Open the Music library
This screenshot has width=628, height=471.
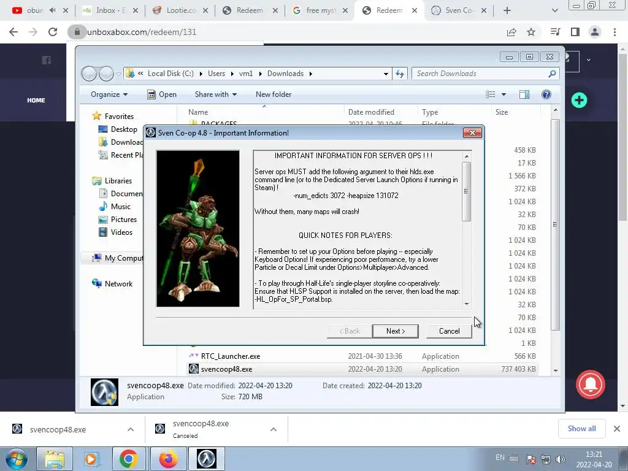120,206
